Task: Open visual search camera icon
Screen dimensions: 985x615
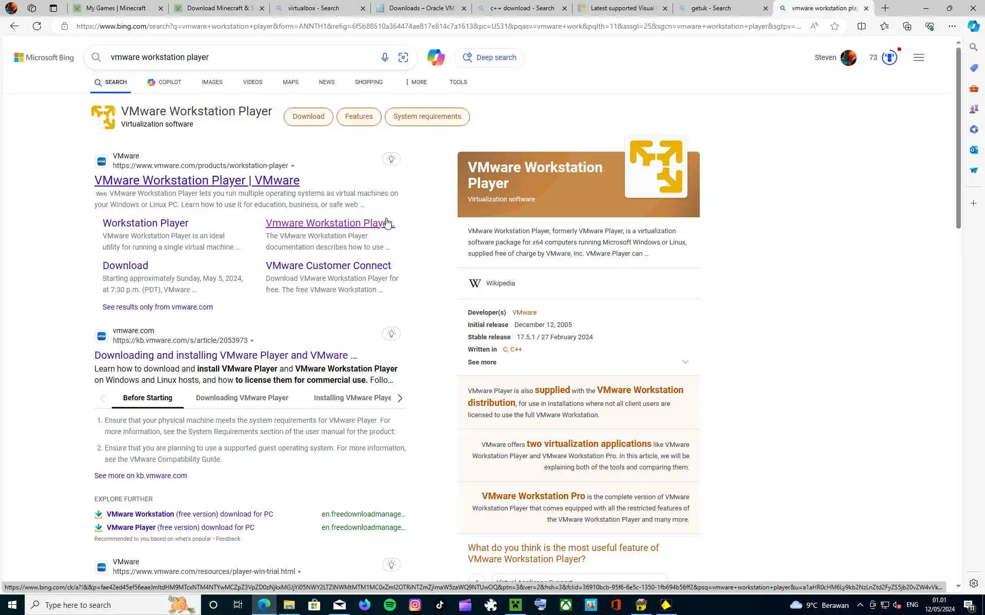Action: point(403,57)
